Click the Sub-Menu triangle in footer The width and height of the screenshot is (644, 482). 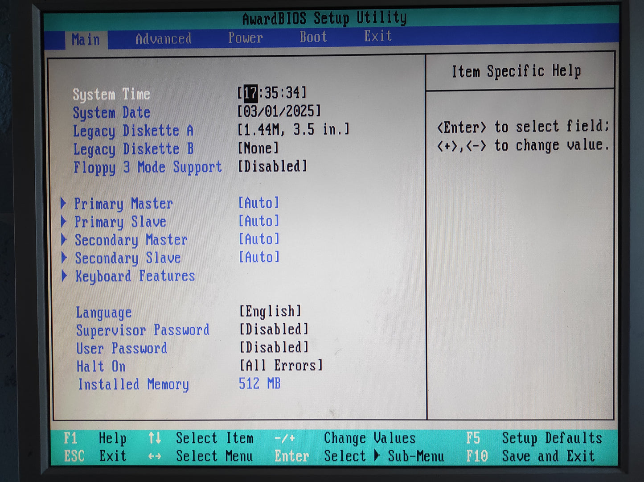point(377,456)
